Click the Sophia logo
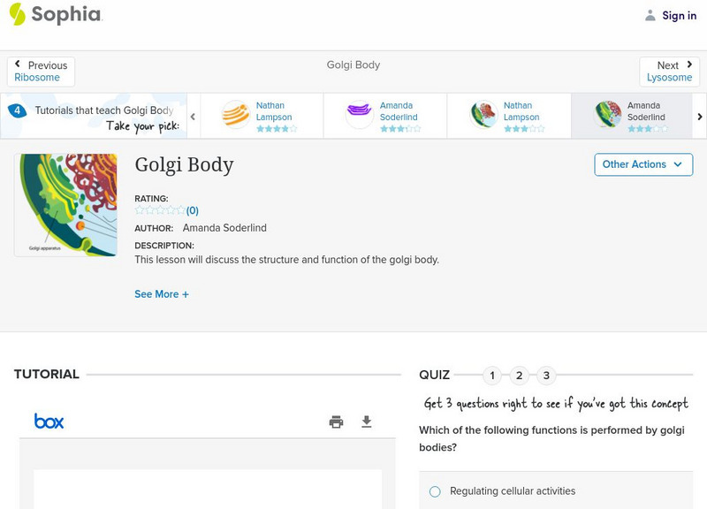Image resolution: width=707 pixels, height=509 pixels. [x=60, y=15]
